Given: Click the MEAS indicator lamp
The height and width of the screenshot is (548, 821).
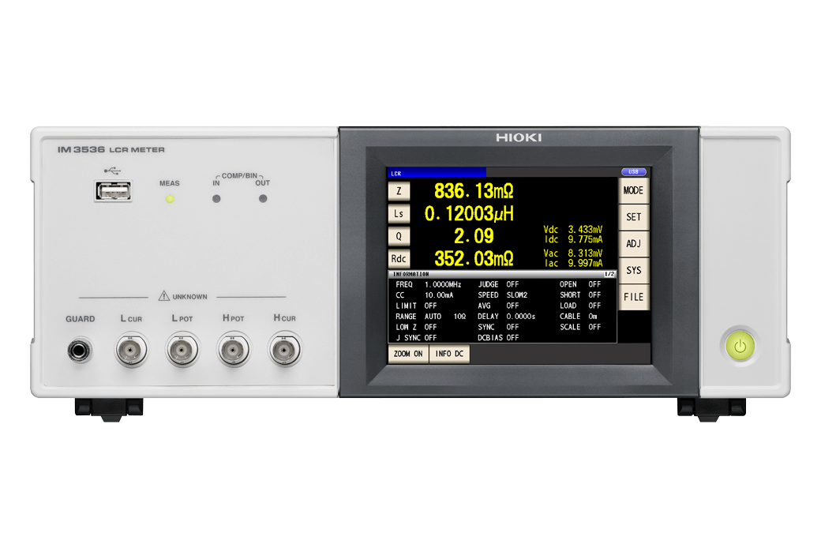Looking at the screenshot, I should 171,198.
